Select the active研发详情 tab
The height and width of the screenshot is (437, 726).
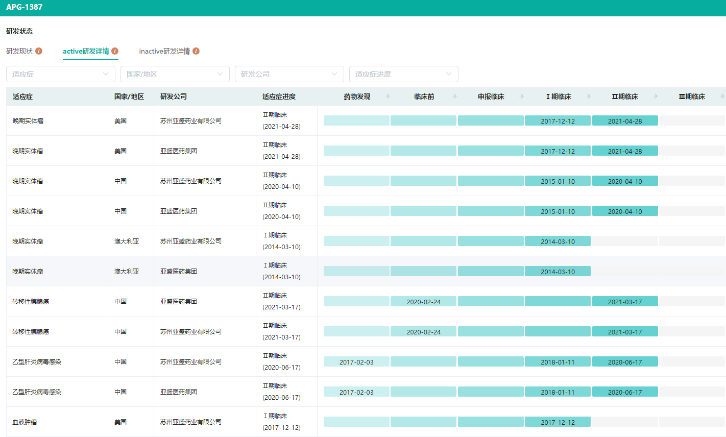(x=86, y=51)
